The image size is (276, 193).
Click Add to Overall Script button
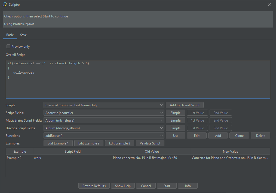185,105
